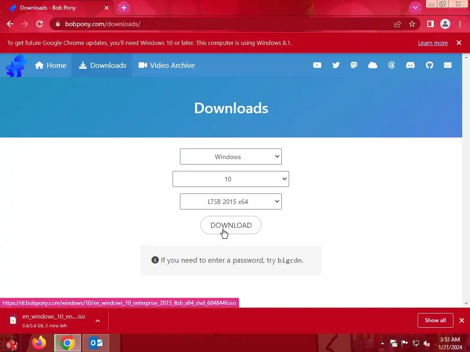The height and width of the screenshot is (352, 470).
Task: Open the YouTube social icon
Action: pyautogui.click(x=317, y=65)
